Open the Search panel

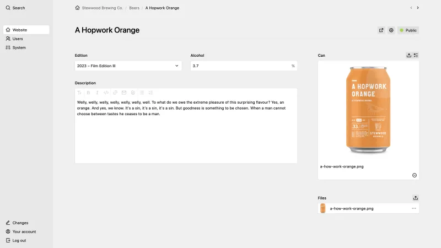point(15,8)
